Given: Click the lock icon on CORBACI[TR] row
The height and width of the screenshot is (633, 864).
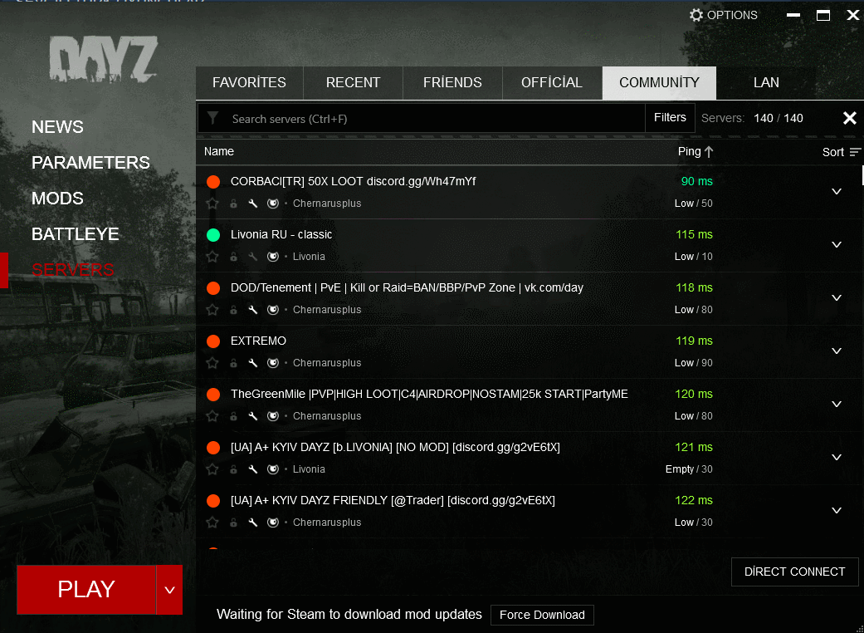Looking at the screenshot, I should (233, 204).
